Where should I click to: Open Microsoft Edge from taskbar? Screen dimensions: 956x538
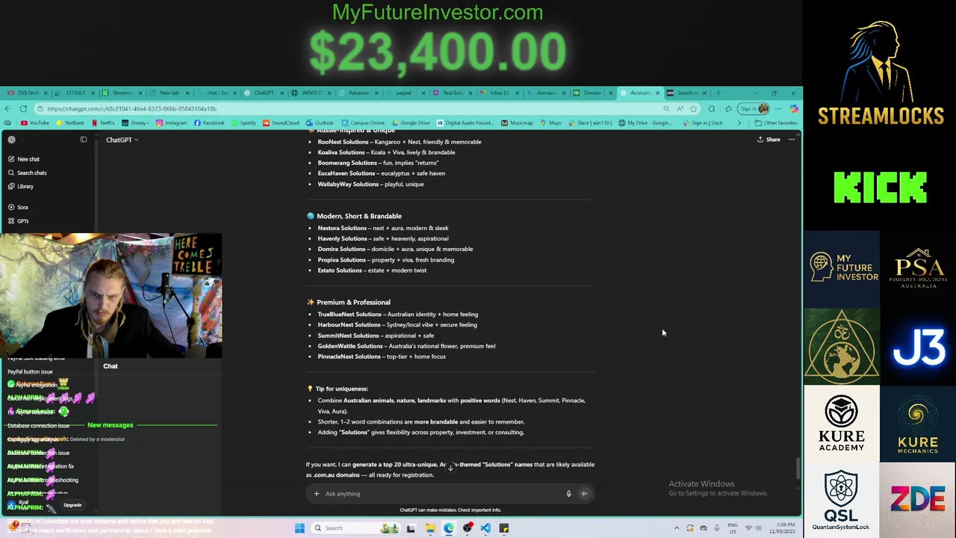(x=448, y=528)
